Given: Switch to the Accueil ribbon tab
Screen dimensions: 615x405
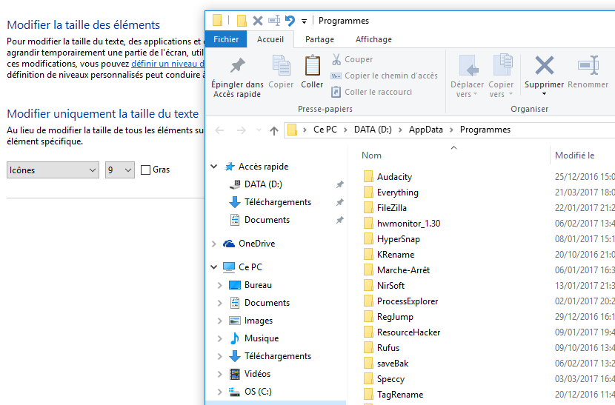Looking at the screenshot, I should 270,39.
